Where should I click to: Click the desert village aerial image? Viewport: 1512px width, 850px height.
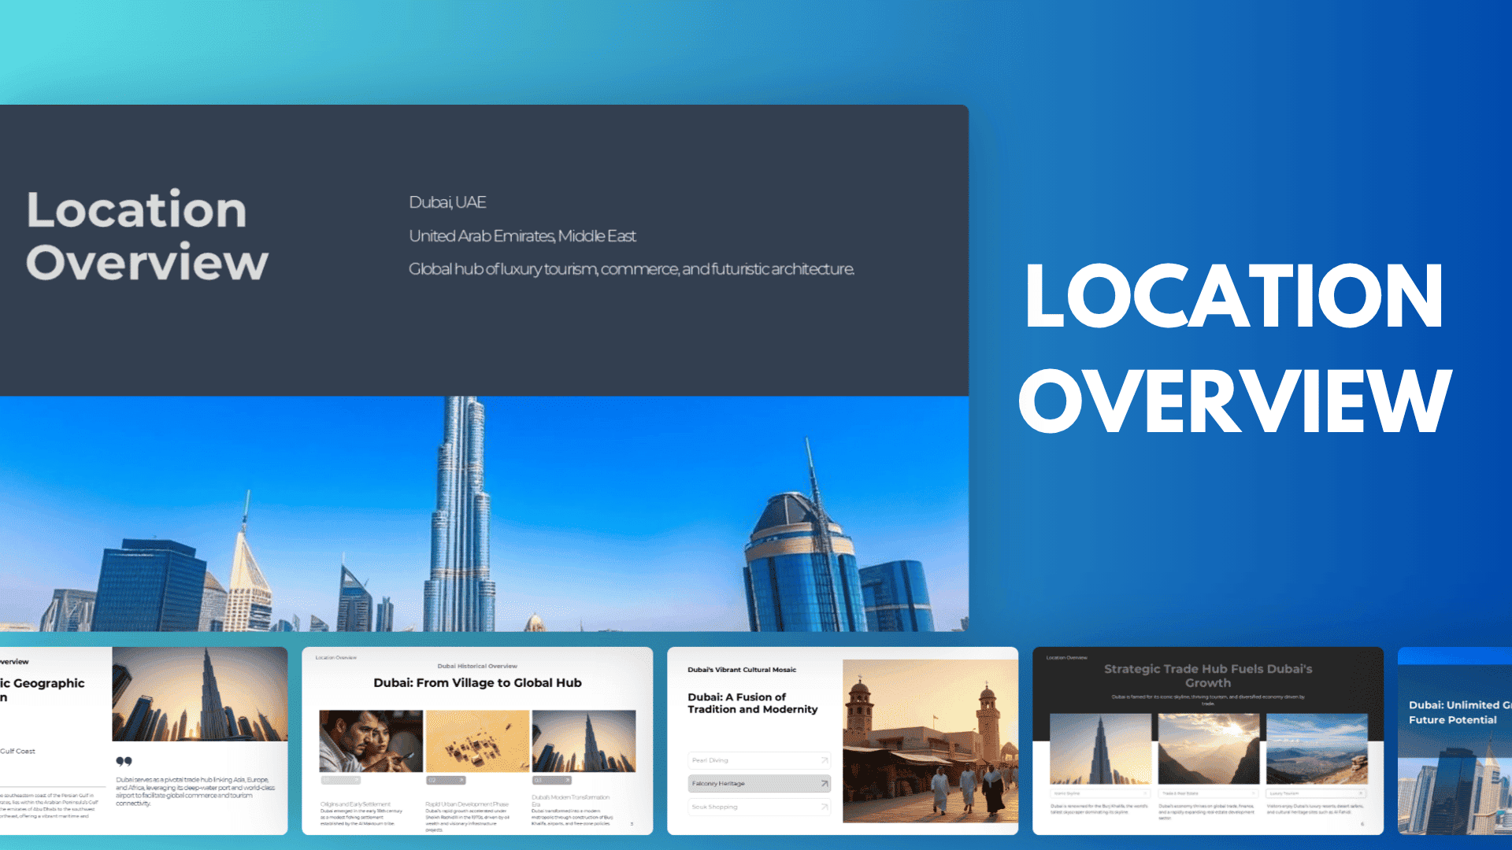point(477,741)
